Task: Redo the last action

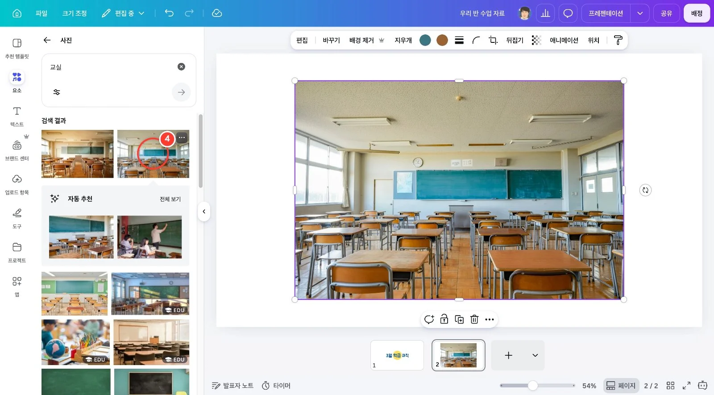Action: tap(189, 13)
